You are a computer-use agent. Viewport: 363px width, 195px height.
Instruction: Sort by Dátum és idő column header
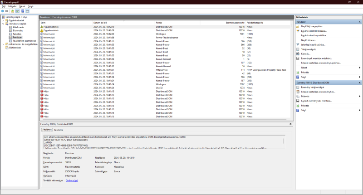[123, 23]
